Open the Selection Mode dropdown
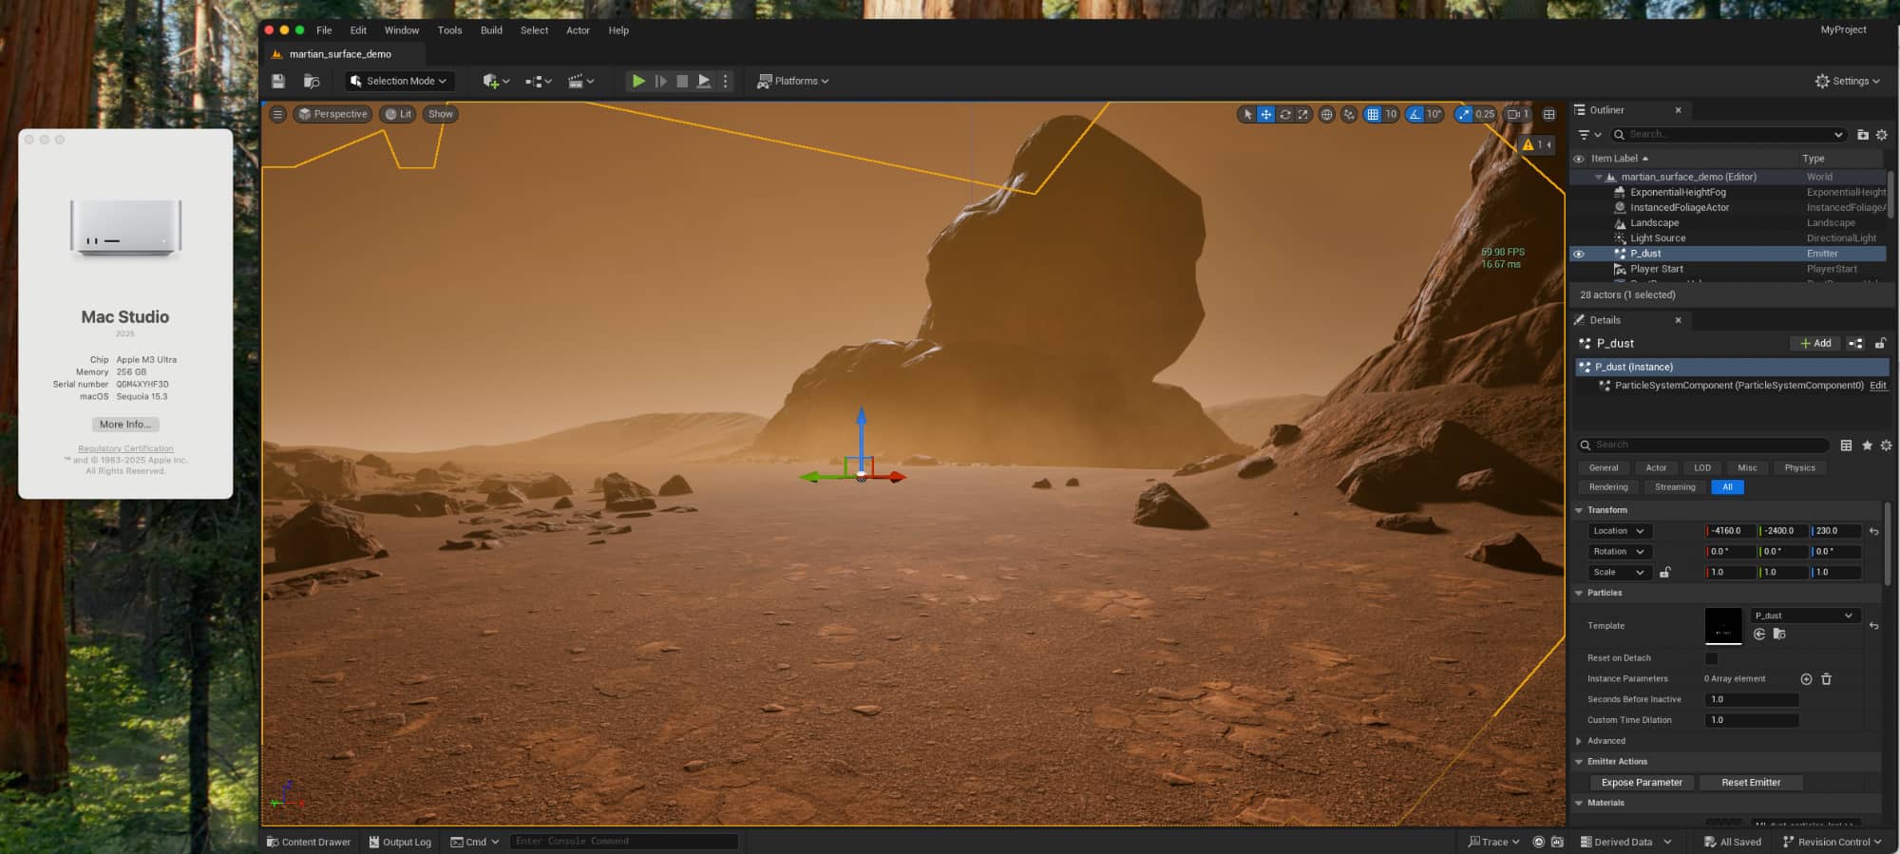Image resolution: width=1900 pixels, height=854 pixels. 400,82
